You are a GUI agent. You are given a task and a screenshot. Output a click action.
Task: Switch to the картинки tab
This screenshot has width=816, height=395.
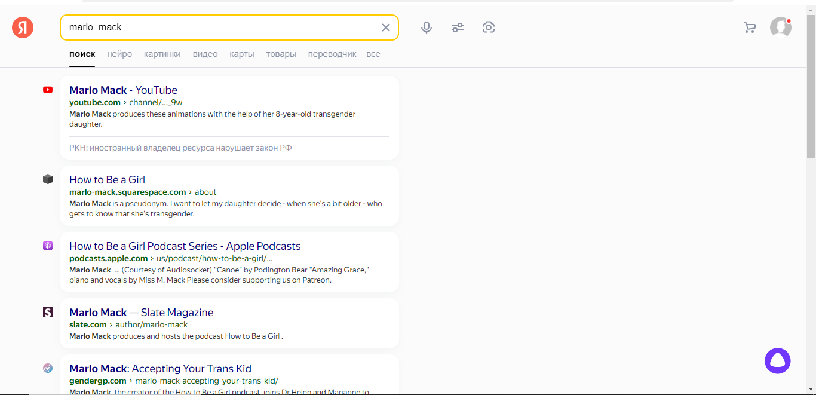pyautogui.click(x=162, y=54)
